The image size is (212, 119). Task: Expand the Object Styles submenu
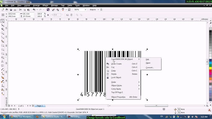[x=123, y=85]
